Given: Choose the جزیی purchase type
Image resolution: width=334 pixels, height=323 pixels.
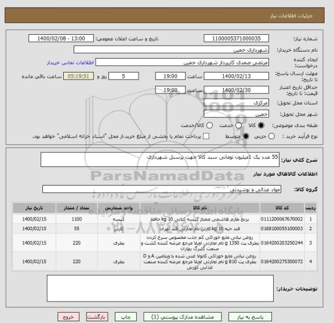Looking at the screenshot, I should coord(271,136).
